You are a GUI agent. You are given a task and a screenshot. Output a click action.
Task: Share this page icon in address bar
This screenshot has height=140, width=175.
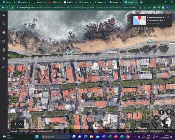(145, 8)
